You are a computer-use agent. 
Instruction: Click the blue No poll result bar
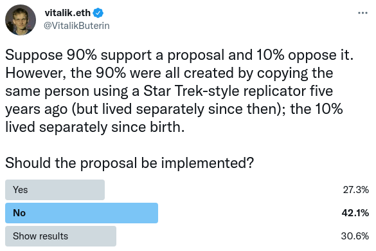pyautogui.click(x=82, y=213)
